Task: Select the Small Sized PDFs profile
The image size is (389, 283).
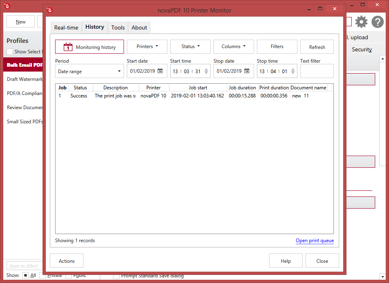Action: pos(23,121)
